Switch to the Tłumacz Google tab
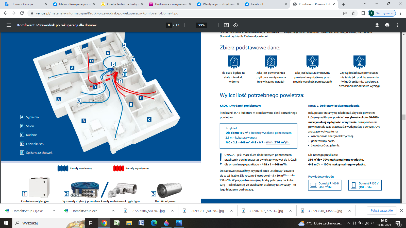 [22, 4]
